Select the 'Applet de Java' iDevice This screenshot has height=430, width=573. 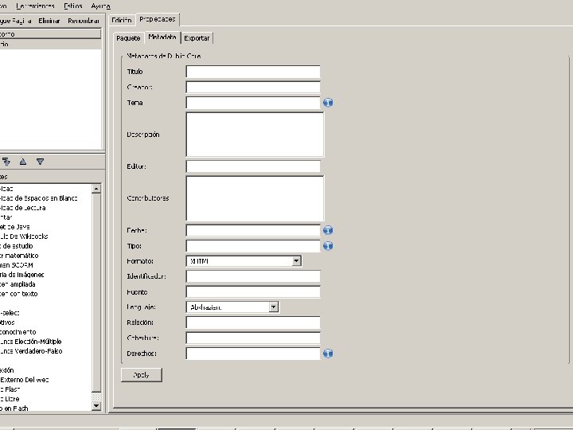[14, 227]
